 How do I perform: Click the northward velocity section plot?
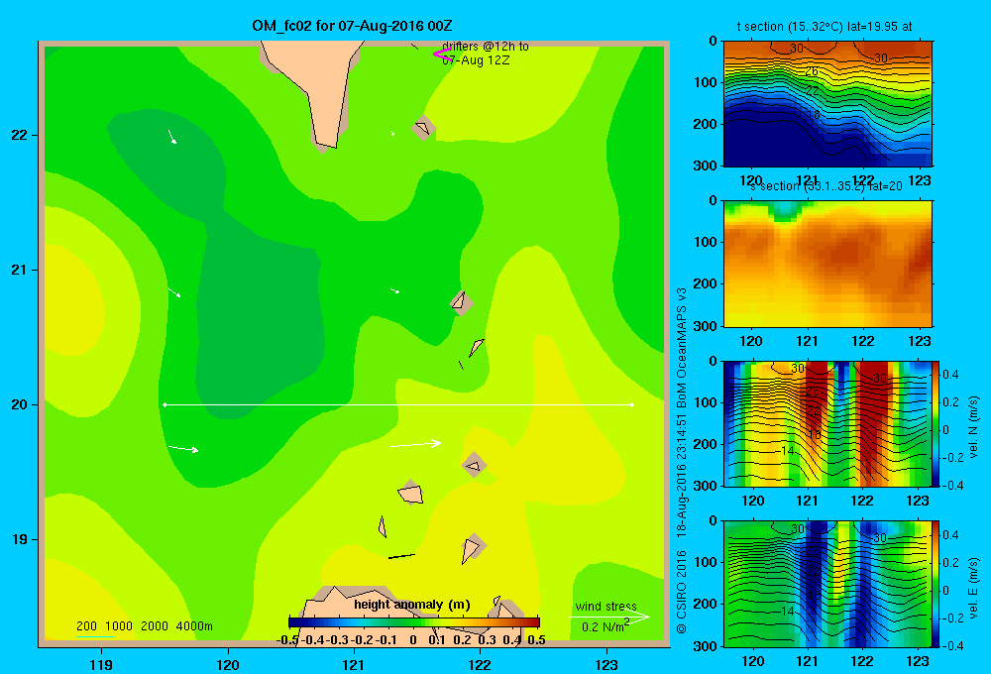tap(827, 423)
